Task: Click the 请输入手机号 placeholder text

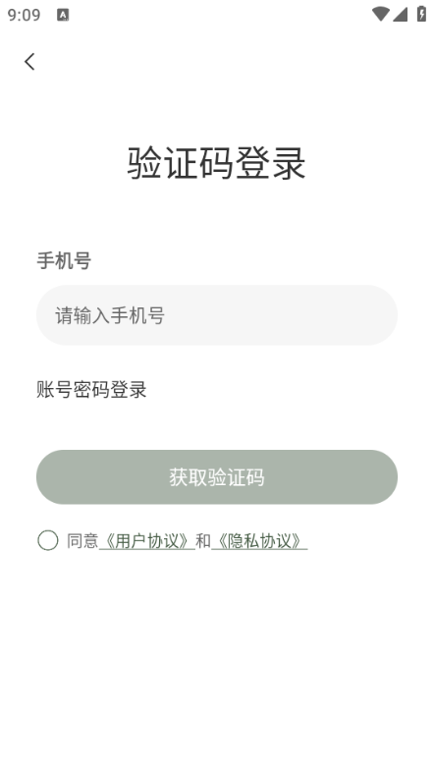Action: [x=110, y=315]
